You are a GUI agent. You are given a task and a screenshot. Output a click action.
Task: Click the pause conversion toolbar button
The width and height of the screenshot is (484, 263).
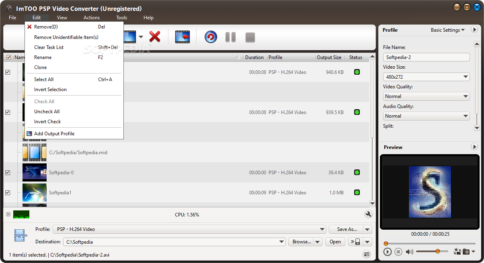(x=230, y=37)
